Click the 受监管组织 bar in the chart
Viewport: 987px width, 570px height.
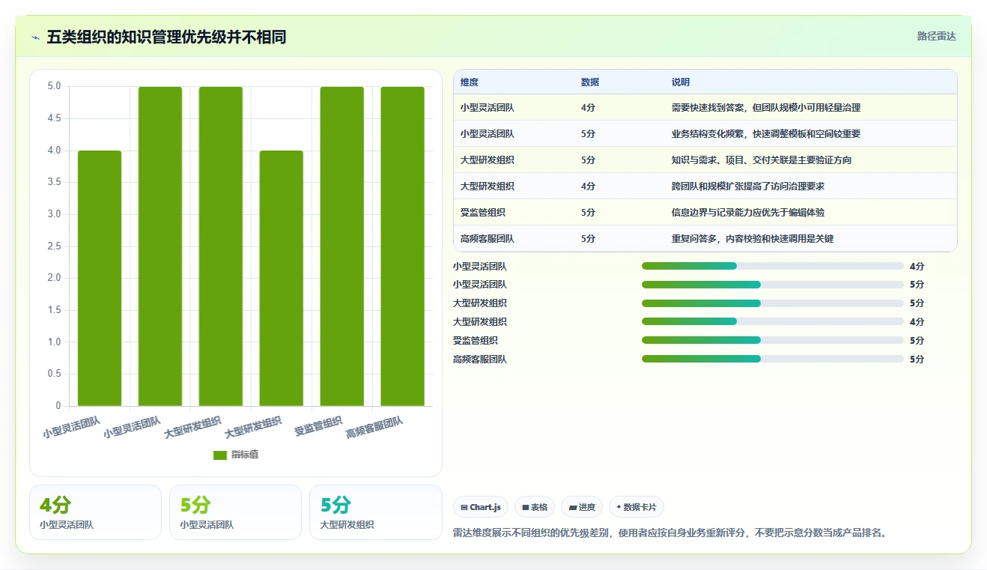point(342,246)
